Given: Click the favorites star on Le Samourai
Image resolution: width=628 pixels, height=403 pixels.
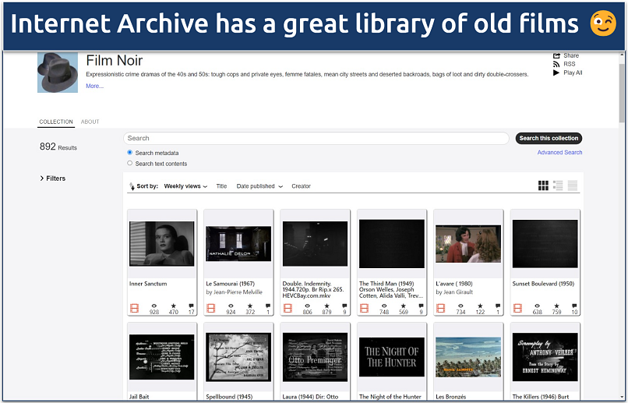Looking at the screenshot, I should click(x=250, y=306).
